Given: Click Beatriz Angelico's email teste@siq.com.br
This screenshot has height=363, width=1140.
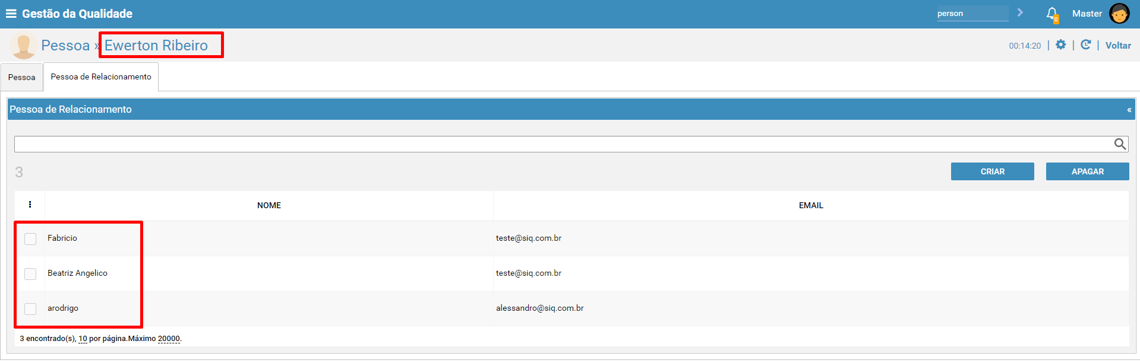Looking at the screenshot, I should 529,273.
